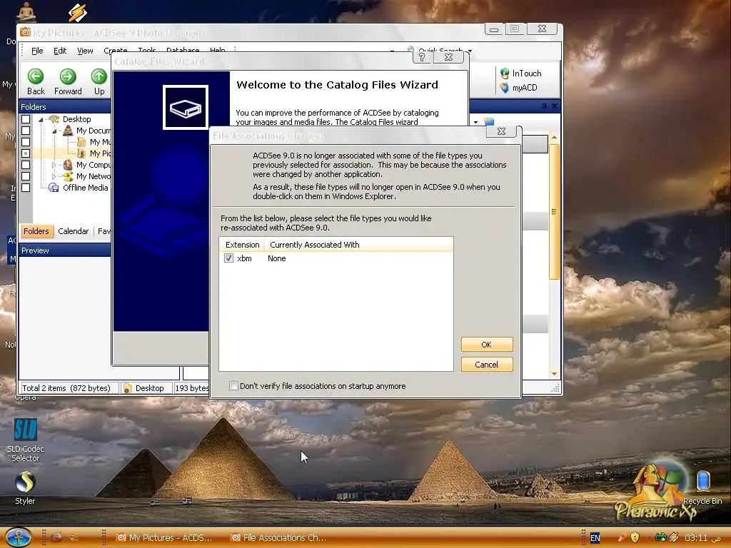731x548 pixels.
Task: Open the Edit menu
Action: coord(60,51)
